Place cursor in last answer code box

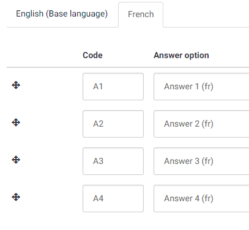pyautogui.click(x=113, y=199)
